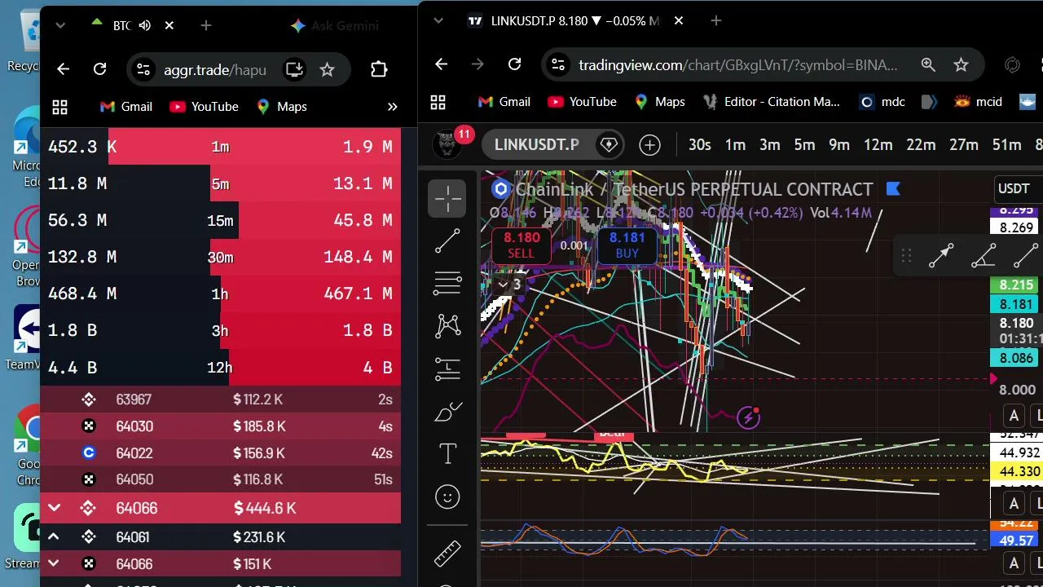Open the emoji icons tool

click(447, 497)
